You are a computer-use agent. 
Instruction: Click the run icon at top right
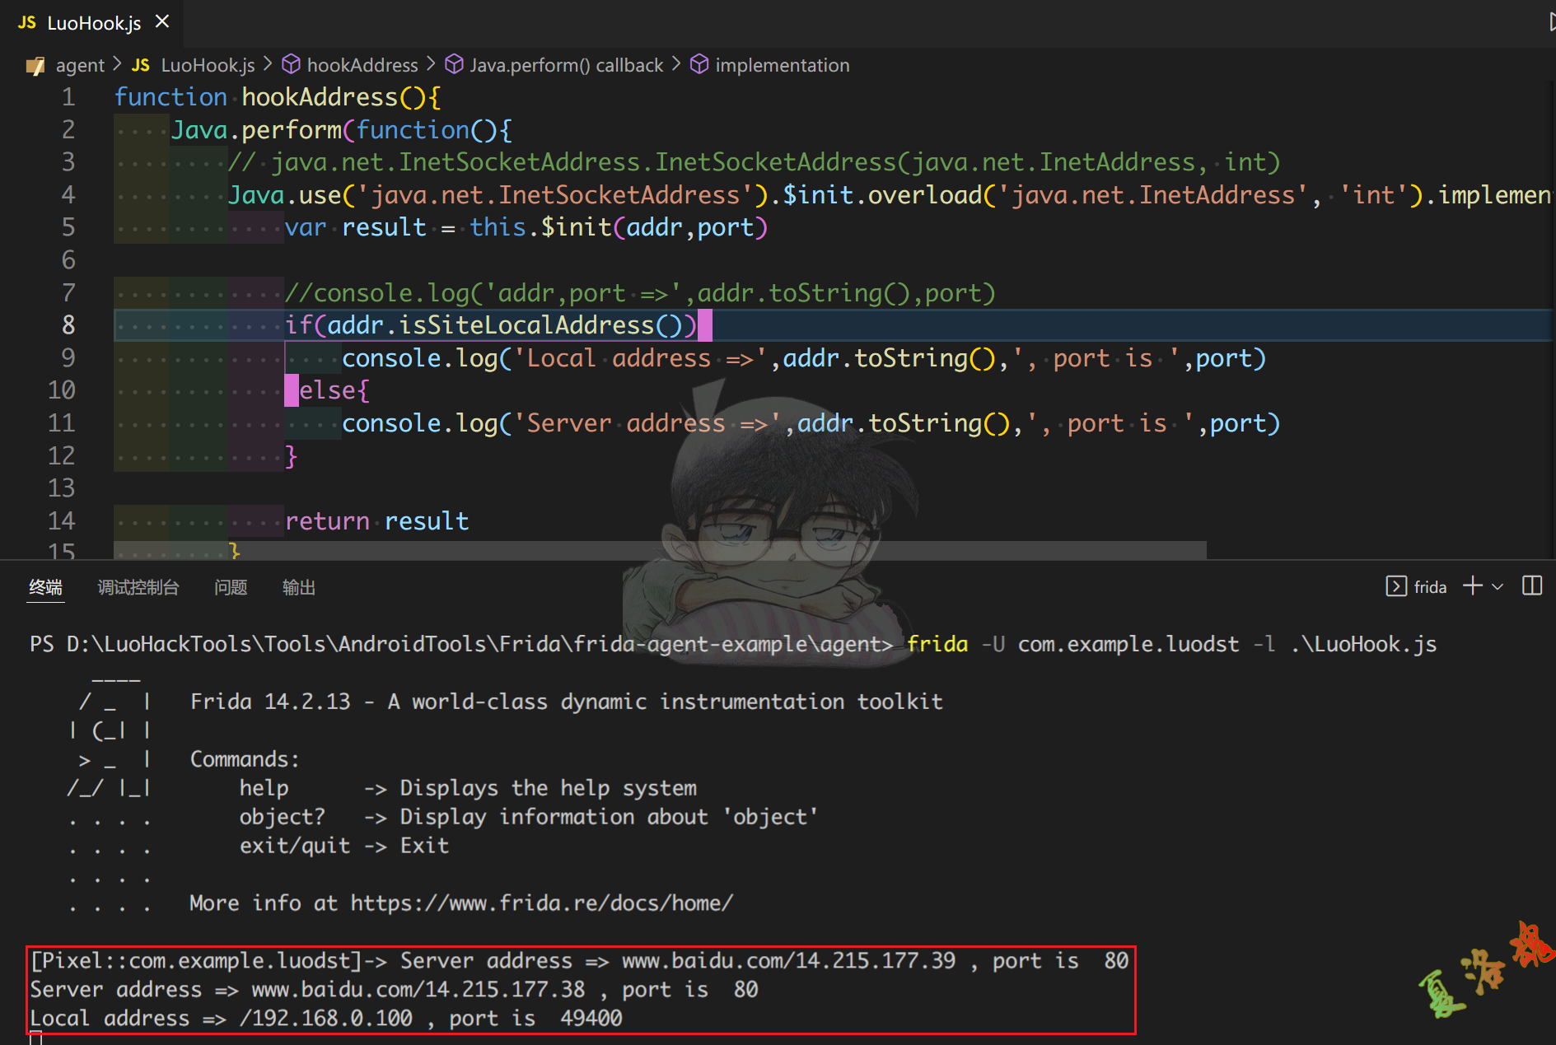tap(1550, 22)
